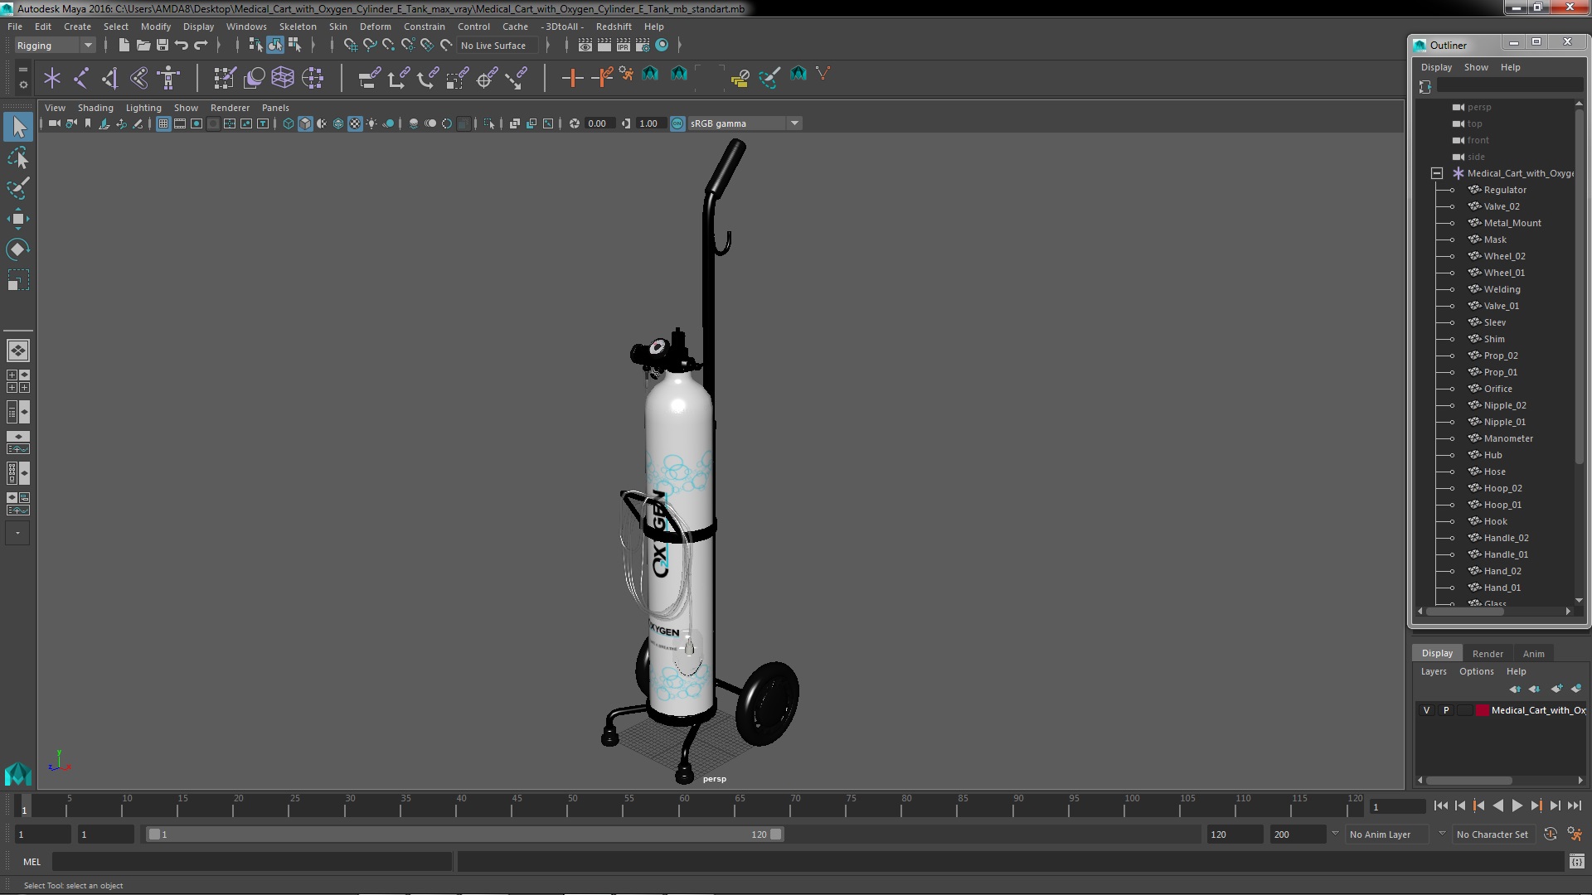Open the Skeleton menu
Image resolution: width=1592 pixels, height=895 pixels.
[297, 27]
